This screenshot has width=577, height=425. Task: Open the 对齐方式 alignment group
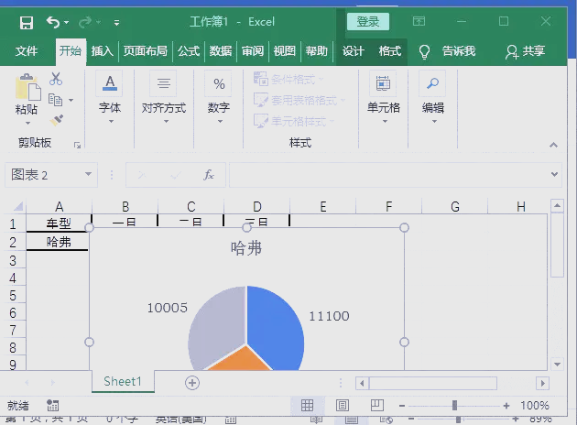164,97
